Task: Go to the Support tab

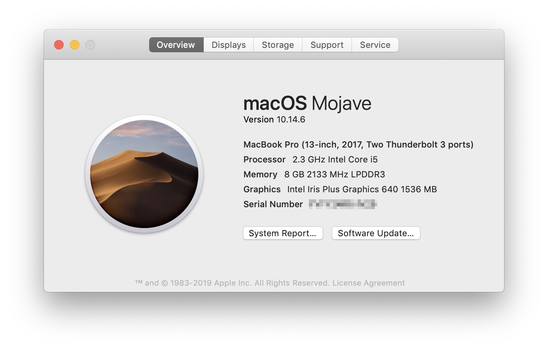Action: click(x=327, y=45)
